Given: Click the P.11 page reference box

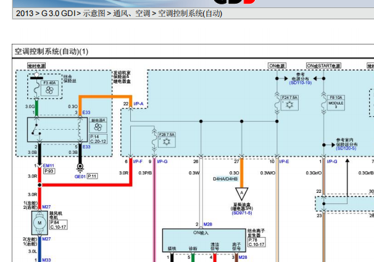Looking at the screenshot, I should coord(93,176).
